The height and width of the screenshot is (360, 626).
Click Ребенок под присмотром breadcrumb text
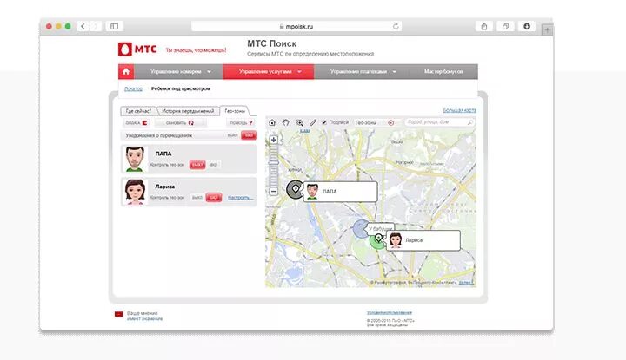(x=181, y=88)
